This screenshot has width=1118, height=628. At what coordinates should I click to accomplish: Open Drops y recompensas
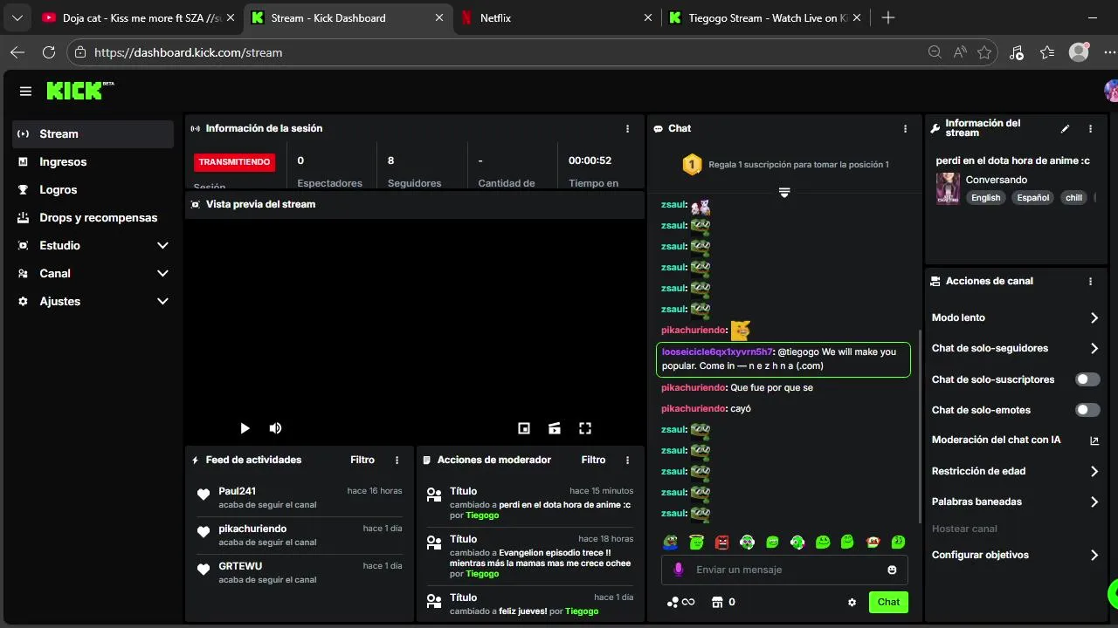[93, 217]
